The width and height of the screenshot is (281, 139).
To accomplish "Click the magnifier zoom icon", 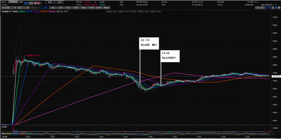I will (x=270, y=8).
